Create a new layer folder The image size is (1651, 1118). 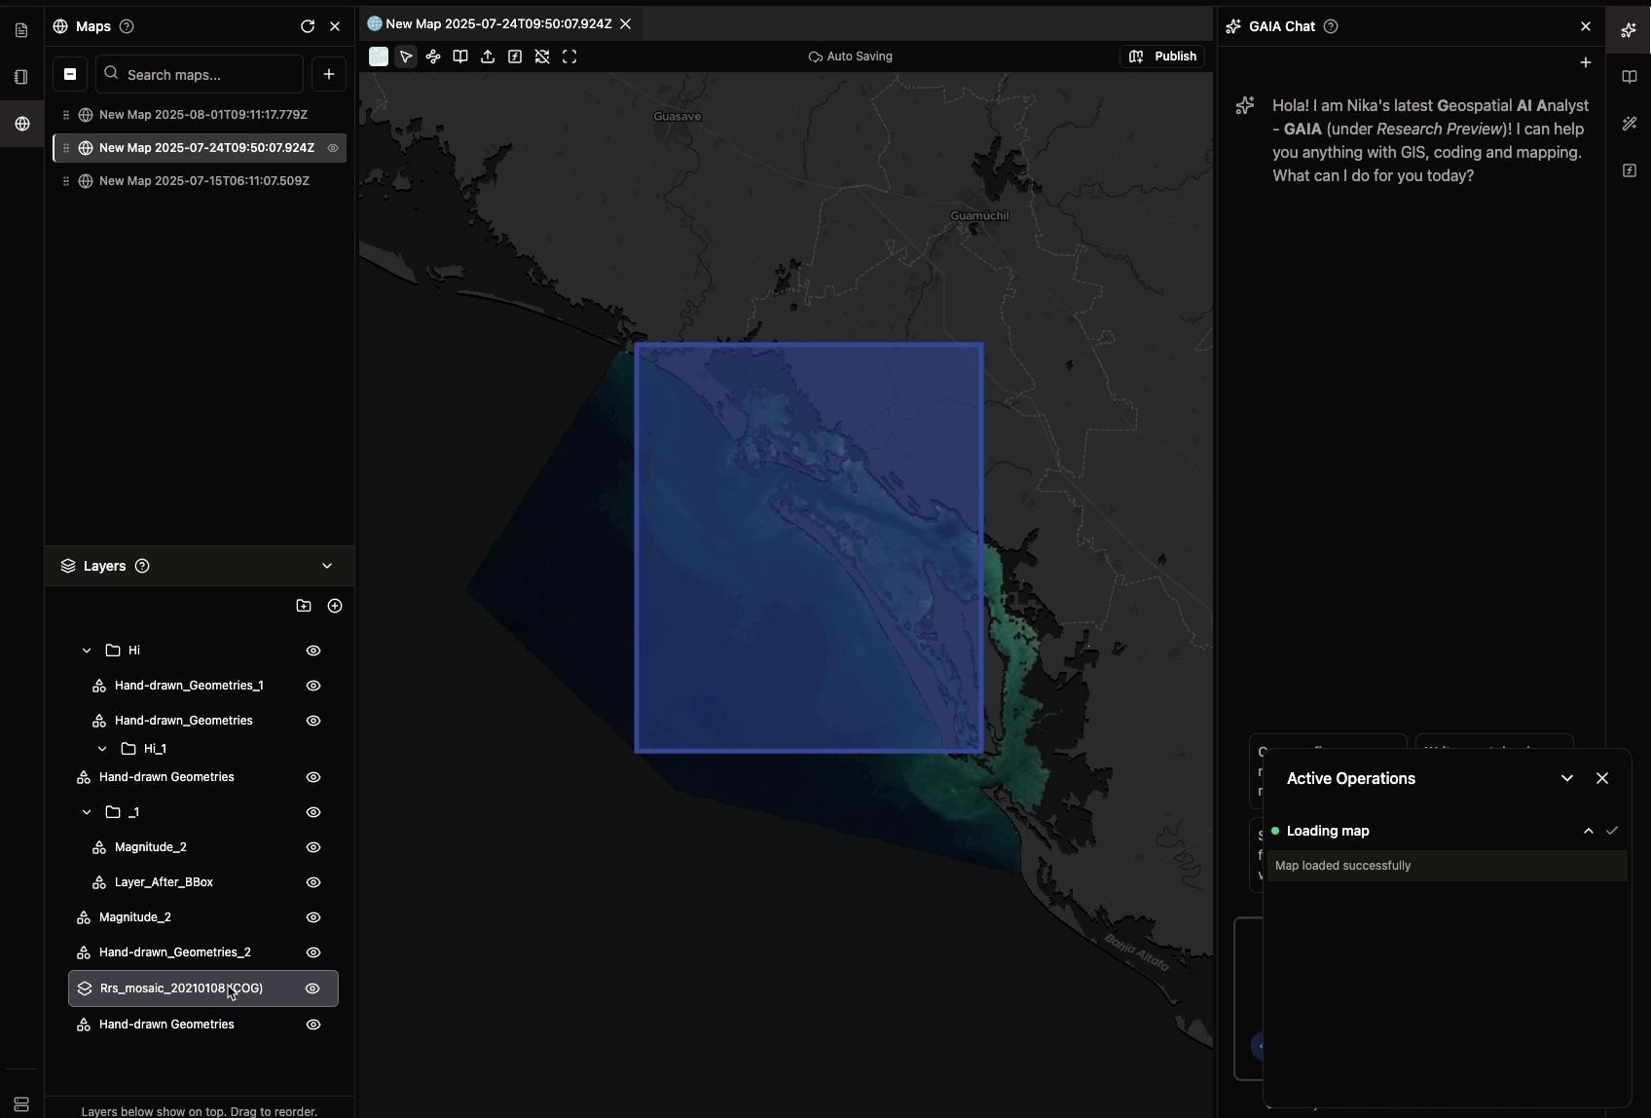(304, 606)
